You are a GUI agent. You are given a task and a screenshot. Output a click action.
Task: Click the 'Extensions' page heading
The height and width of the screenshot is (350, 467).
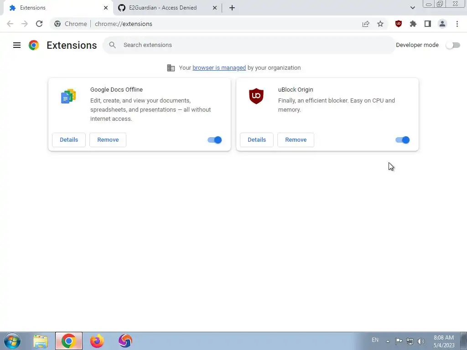[x=72, y=45]
